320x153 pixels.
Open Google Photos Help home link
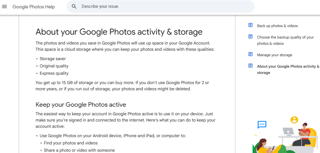34,7
